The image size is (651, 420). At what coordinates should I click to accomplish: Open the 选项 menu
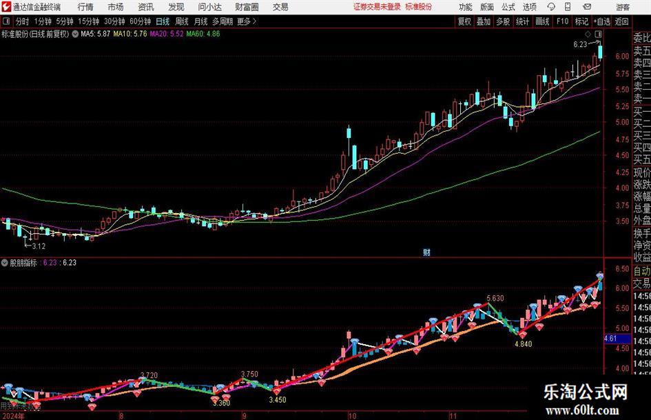[529, 7]
